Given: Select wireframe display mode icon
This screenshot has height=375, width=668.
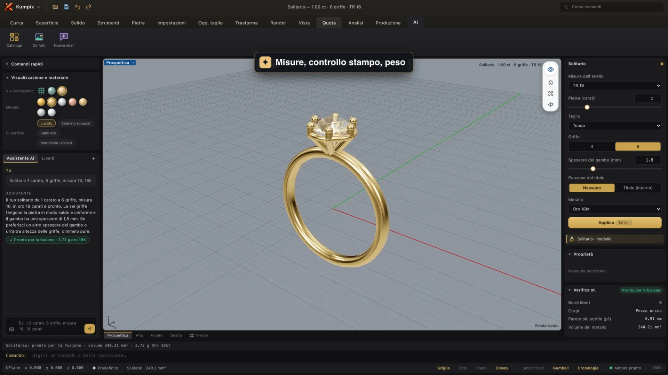Looking at the screenshot, I should click(x=41, y=91).
